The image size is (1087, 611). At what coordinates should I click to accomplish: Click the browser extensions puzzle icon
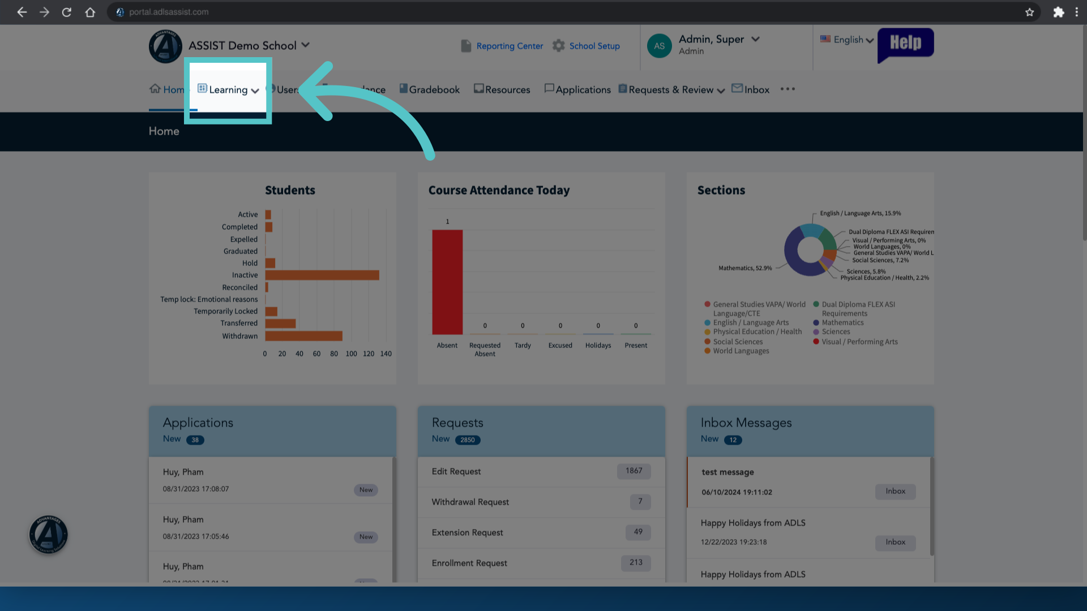pyautogui.click(x=1058, y=12)
